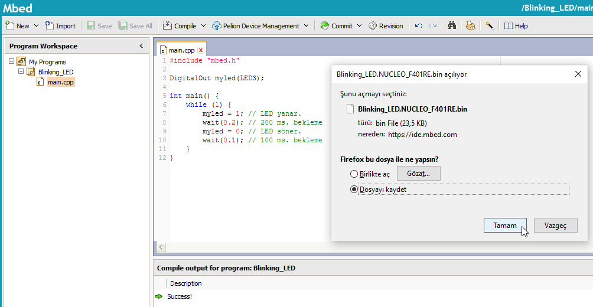Collapse the My Programs tree node
593x307 pixels.
point(11,60)
